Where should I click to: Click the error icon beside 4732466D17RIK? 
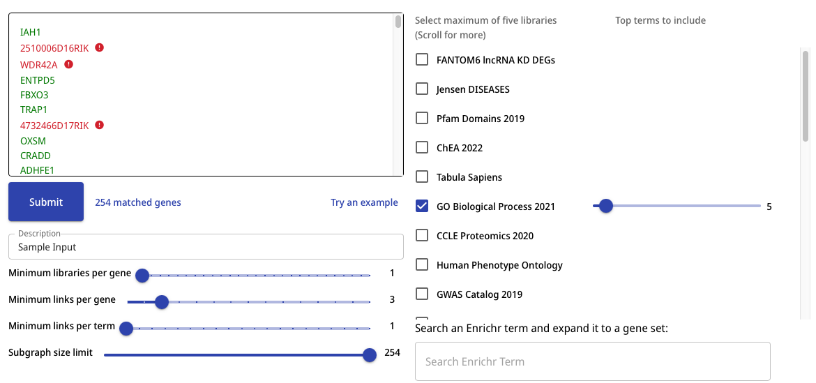[x=100, y=126]
